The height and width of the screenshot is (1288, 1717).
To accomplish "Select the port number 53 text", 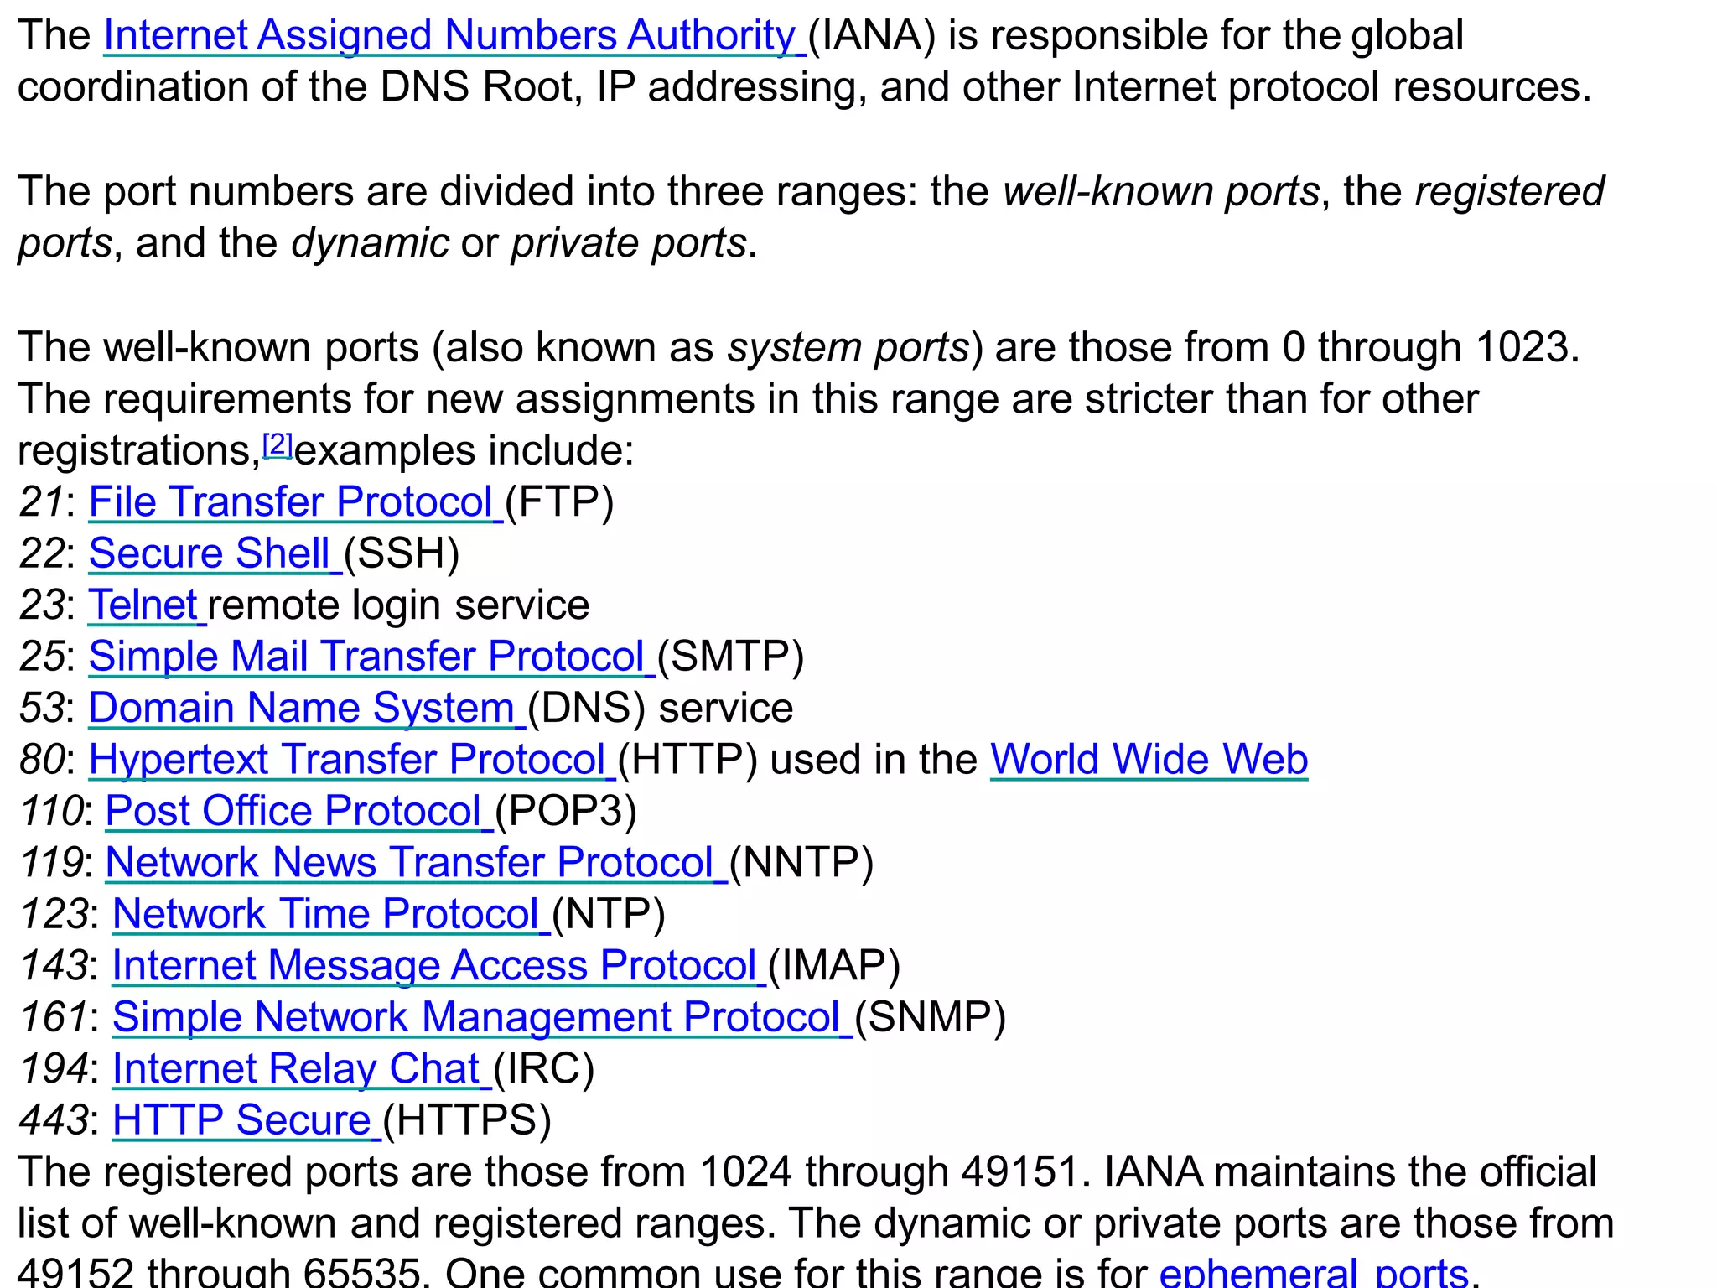I will 41,708.
